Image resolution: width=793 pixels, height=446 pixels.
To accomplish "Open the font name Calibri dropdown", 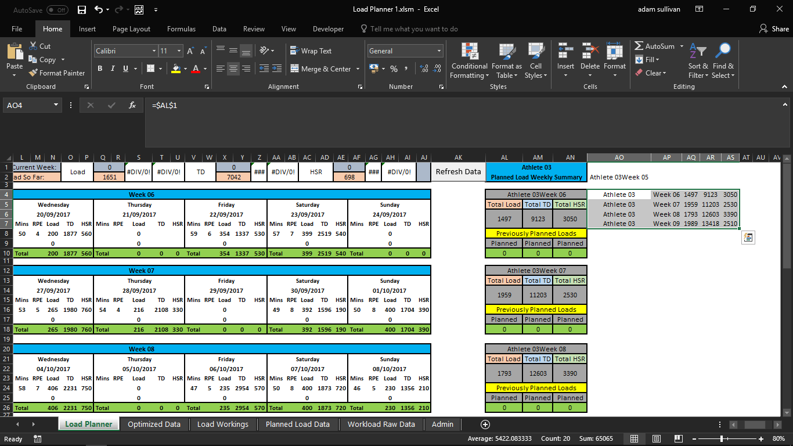I will pyautogui.click(x=154, y=51).
